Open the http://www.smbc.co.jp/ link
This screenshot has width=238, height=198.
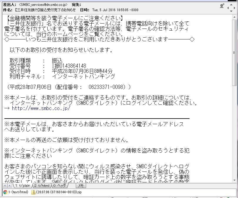[41, 108]
